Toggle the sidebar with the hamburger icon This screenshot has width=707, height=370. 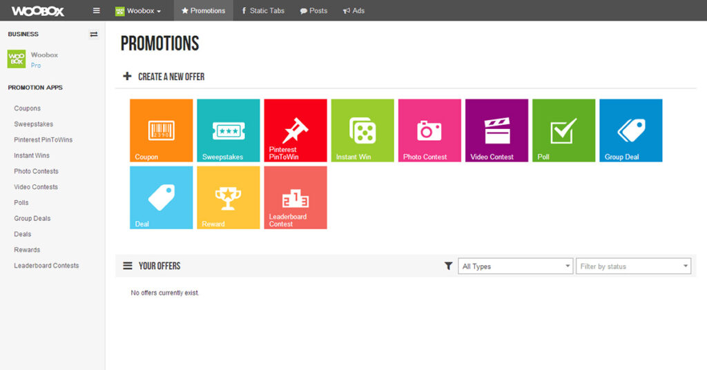coord(97,10)
